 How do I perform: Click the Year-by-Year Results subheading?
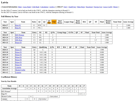click(x=9, y=81)
